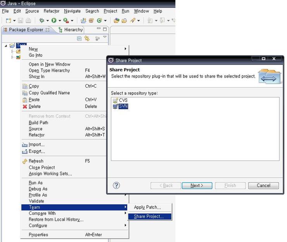Screen dimensions: 287x242
Task: Click the Collapse All icon
Action: [x=79, y=39]
